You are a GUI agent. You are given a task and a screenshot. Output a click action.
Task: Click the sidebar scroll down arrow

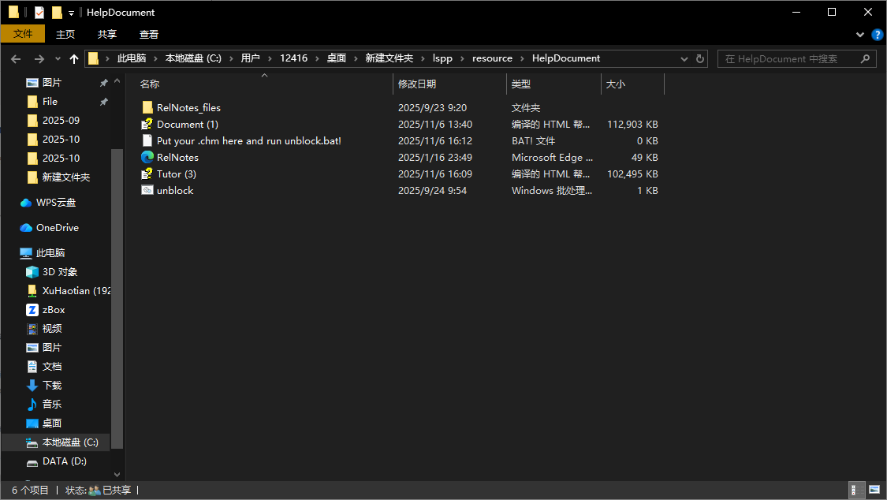click(117, 475)
